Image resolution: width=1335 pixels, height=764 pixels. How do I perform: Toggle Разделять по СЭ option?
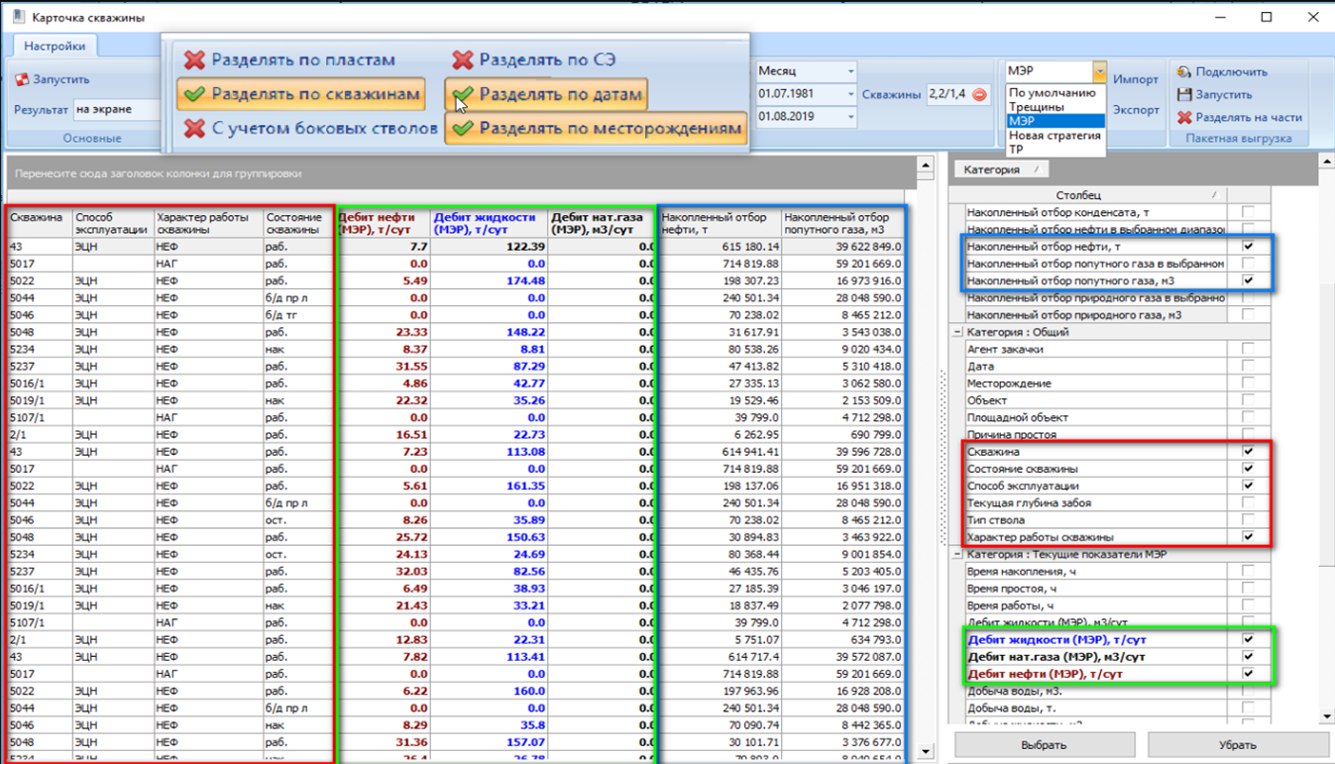point(535,60)
